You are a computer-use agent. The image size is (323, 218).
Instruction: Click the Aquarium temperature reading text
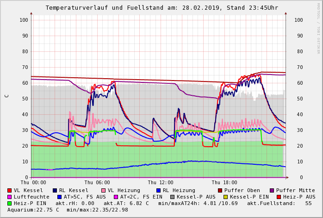[x=33, y=210]
